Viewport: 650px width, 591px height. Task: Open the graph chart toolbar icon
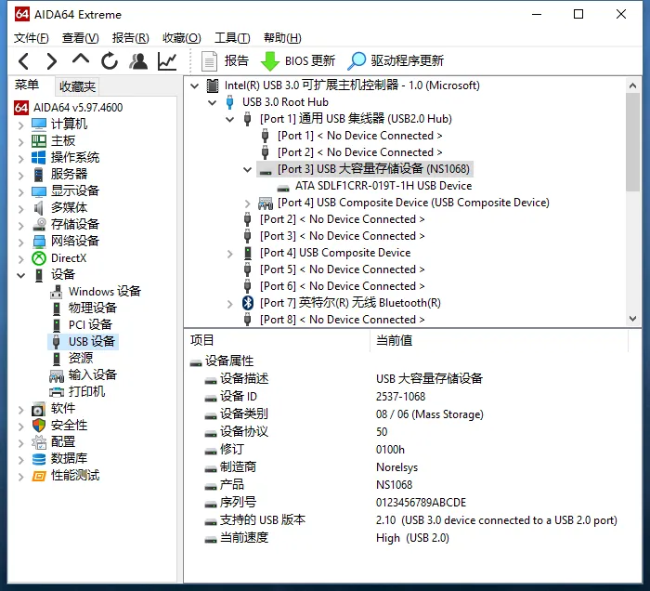coord(167,61)
